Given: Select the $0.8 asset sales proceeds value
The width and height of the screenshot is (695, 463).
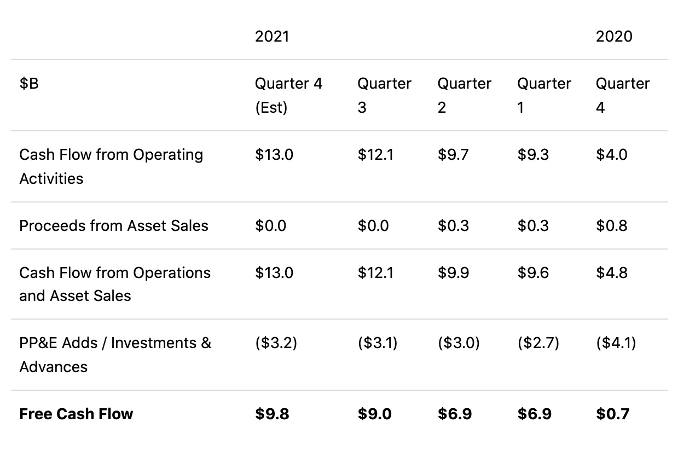Looking at the screenshot, I should pos(611,226).
